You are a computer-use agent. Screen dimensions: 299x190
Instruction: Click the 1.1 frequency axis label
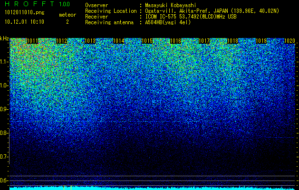pyautogui.click(x=4, y=62)
